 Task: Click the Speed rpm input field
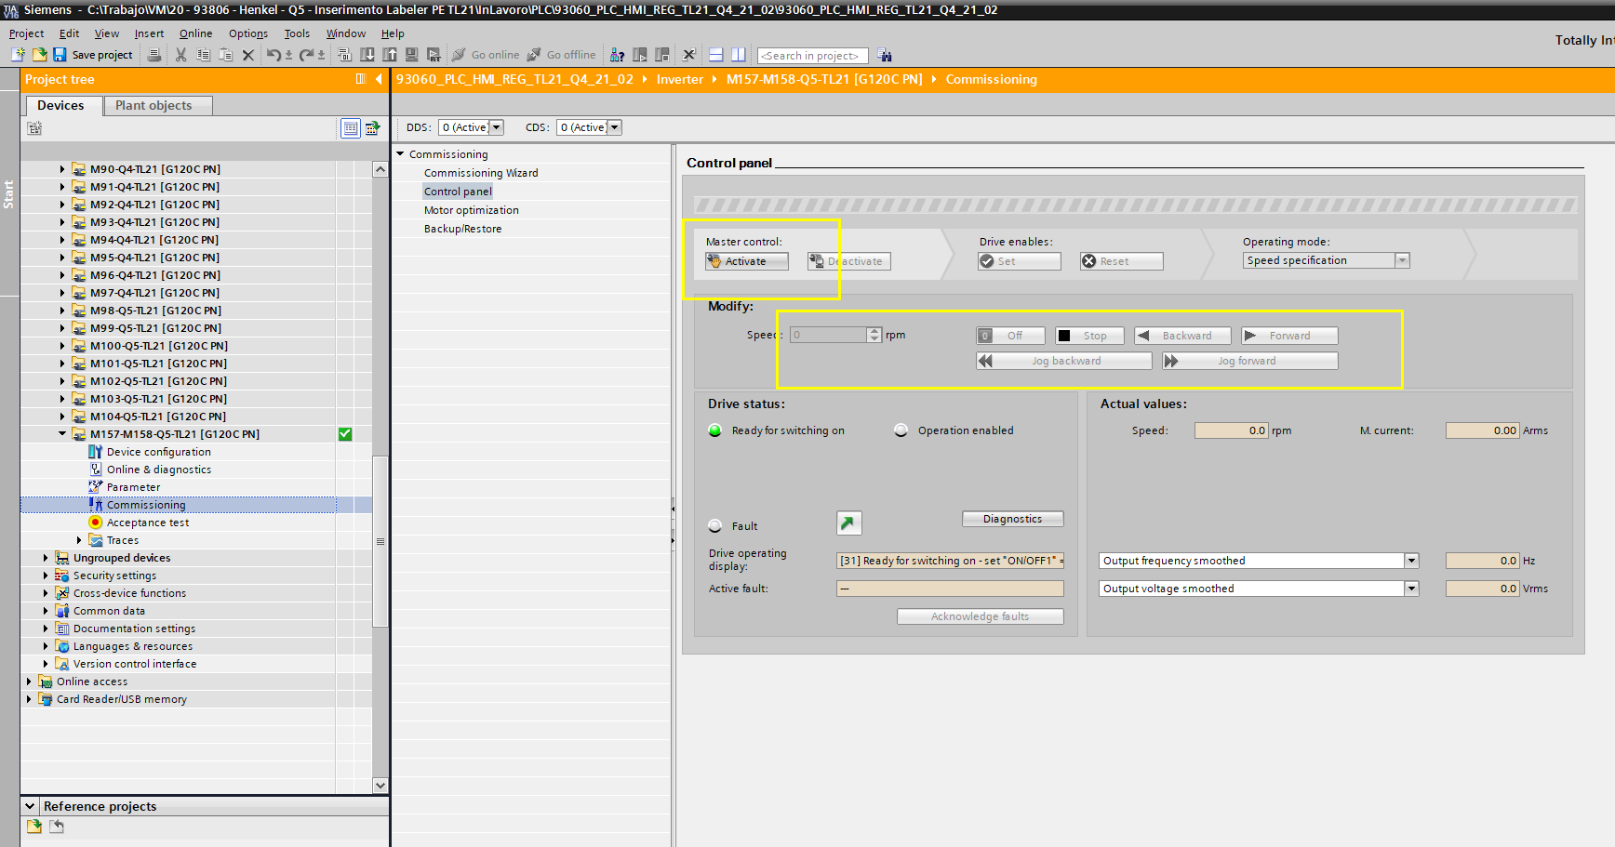pyautogui.click(x=828, y=335)
